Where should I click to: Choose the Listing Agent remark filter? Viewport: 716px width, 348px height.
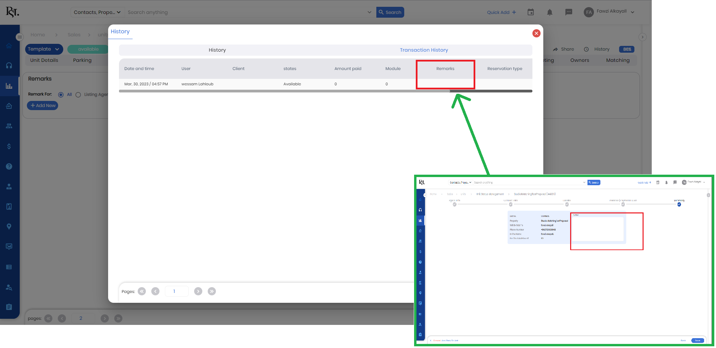78,94
